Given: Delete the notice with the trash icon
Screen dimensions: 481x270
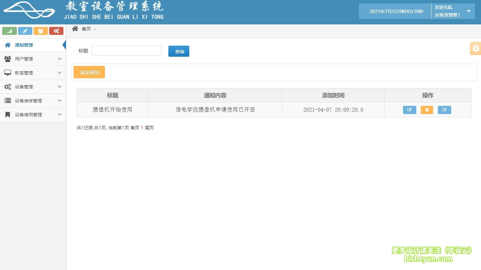Looking at the screenshot, I should pos(426,110).
